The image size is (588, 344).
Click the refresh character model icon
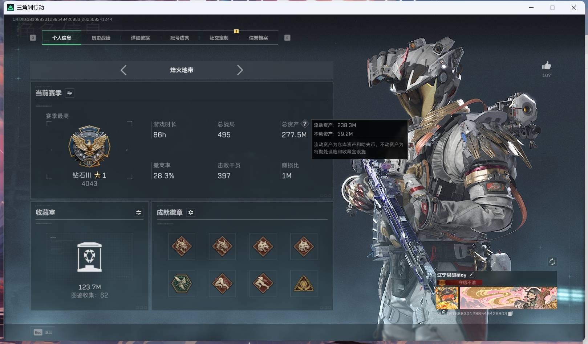point(552,262)
